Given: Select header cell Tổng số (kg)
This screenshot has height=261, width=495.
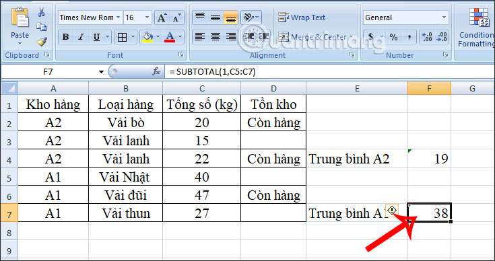Looking at the screenshot, I should pyautogui.click(x=202, y=104).
